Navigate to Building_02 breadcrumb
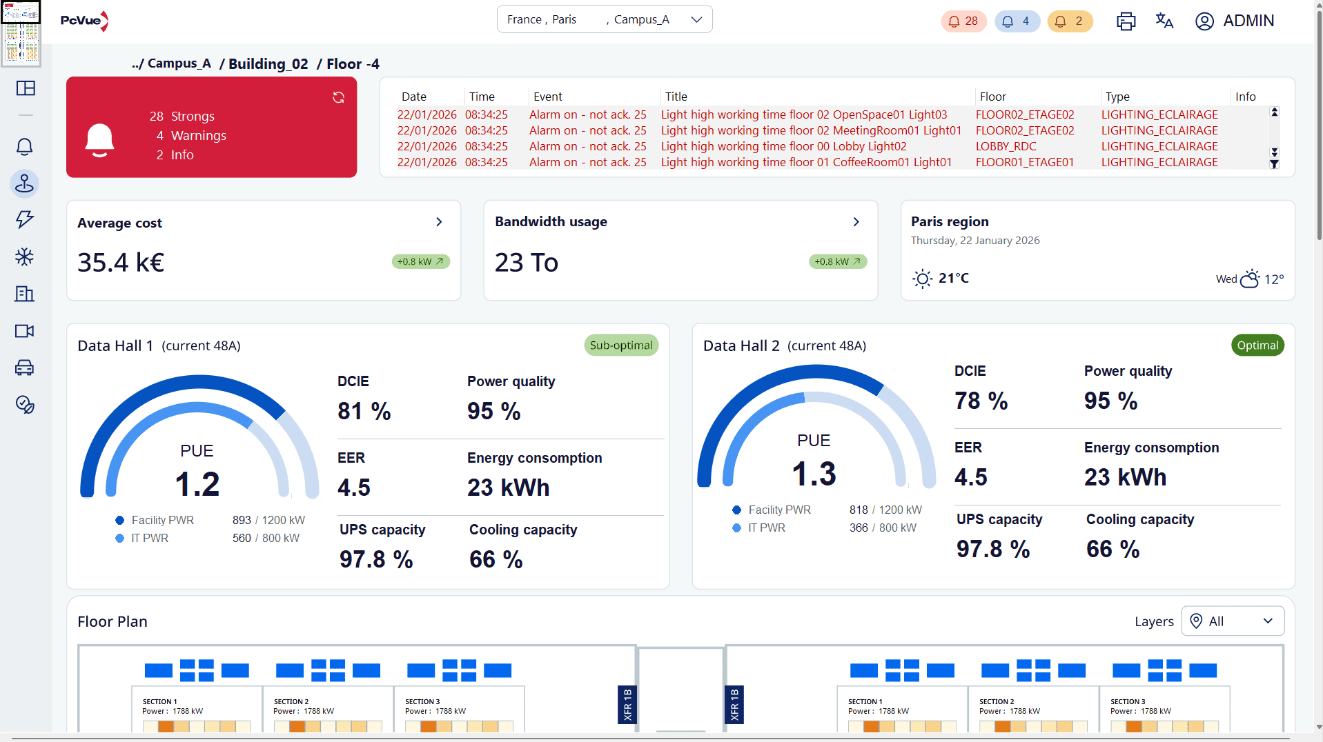1323x742 pixels. [x=268, y=64]
